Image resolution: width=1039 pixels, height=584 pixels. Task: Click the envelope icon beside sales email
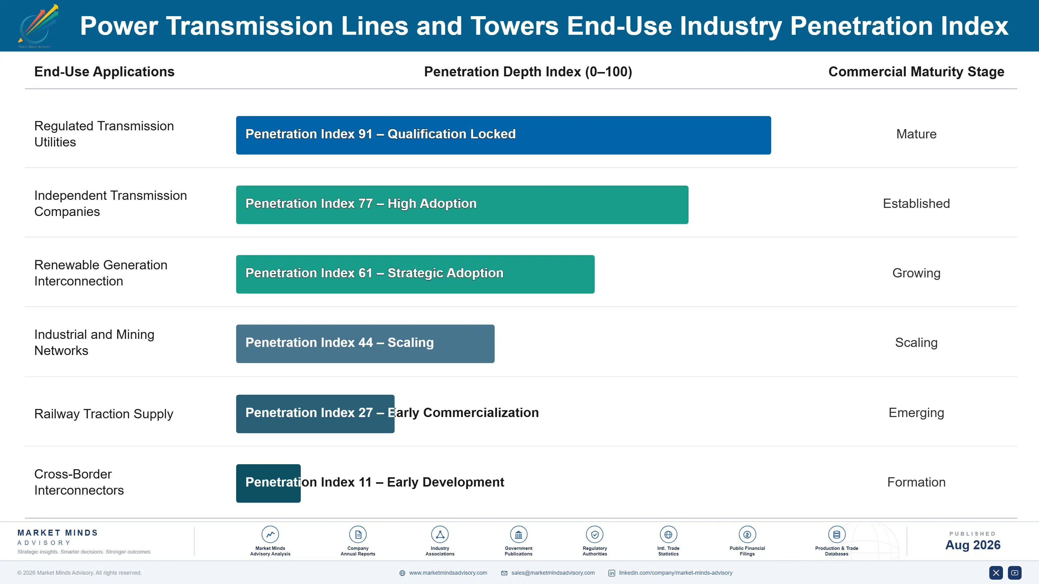(x=504, y=573)
